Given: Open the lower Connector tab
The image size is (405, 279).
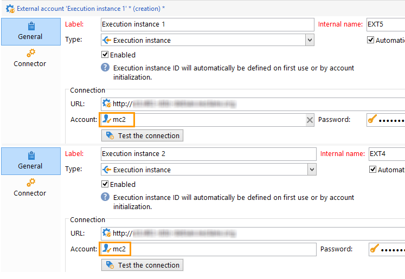Looking at the screenshot, I should 30,187.
